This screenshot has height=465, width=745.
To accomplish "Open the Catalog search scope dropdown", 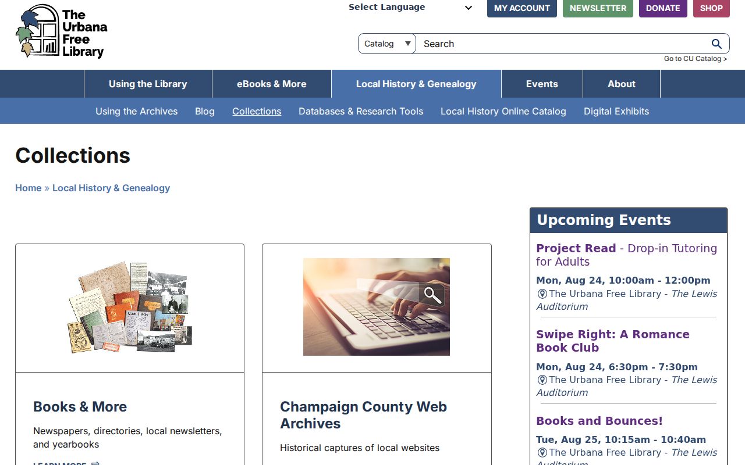I will [x=387, y=44].
